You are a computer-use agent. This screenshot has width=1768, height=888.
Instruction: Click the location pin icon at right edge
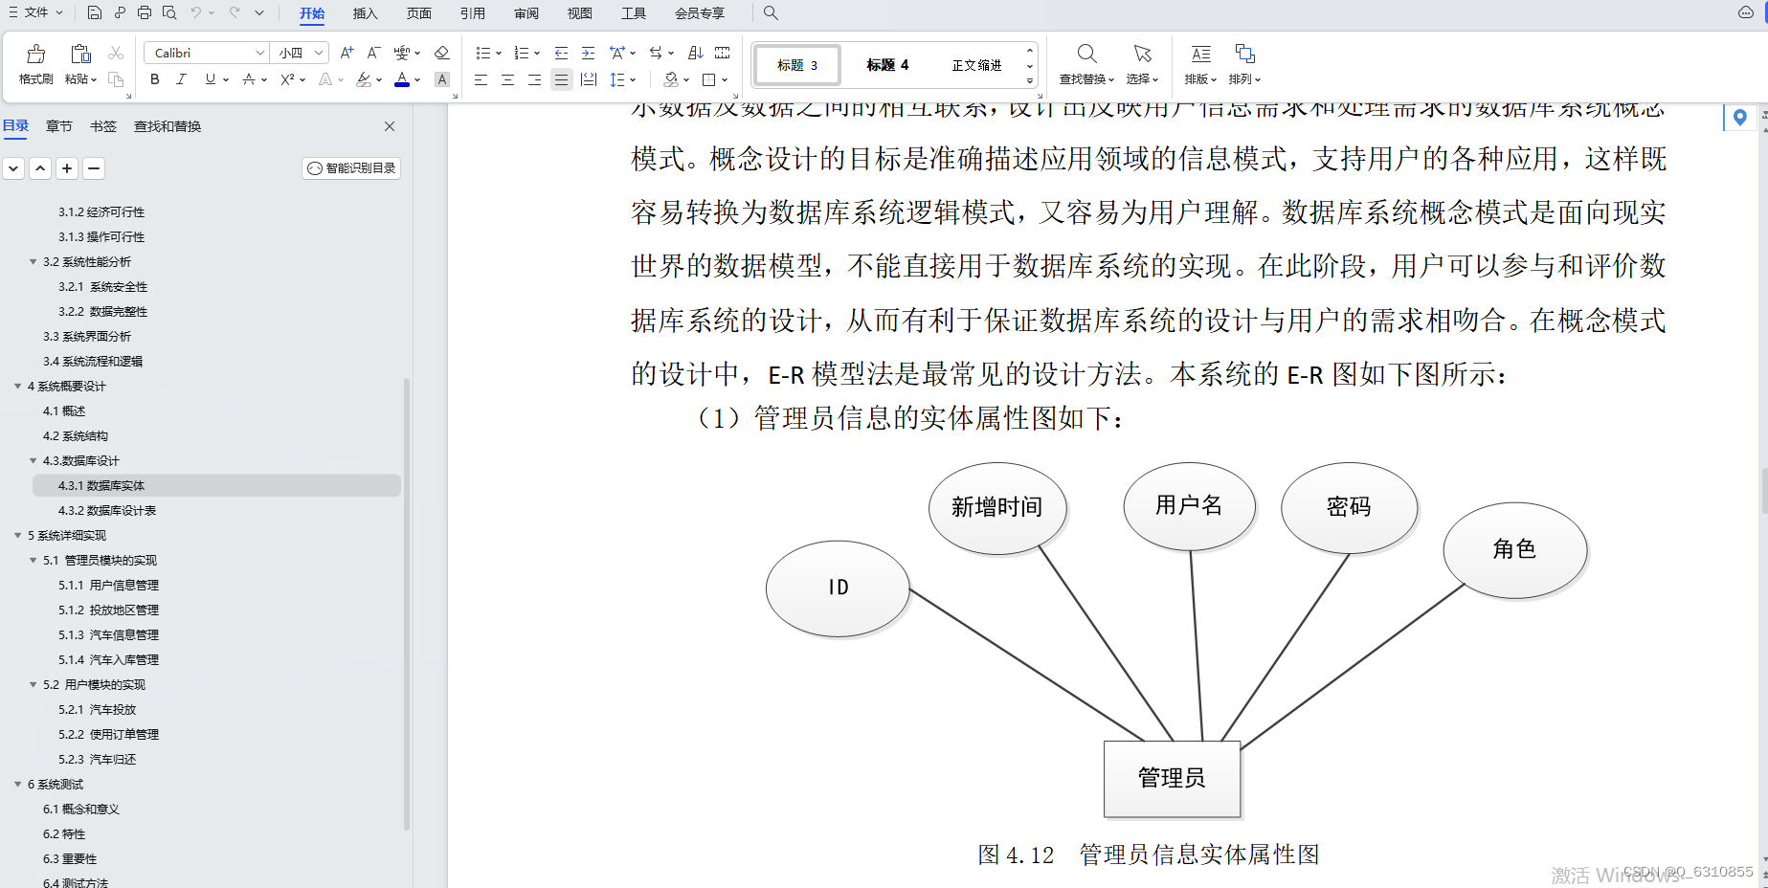1740,117
